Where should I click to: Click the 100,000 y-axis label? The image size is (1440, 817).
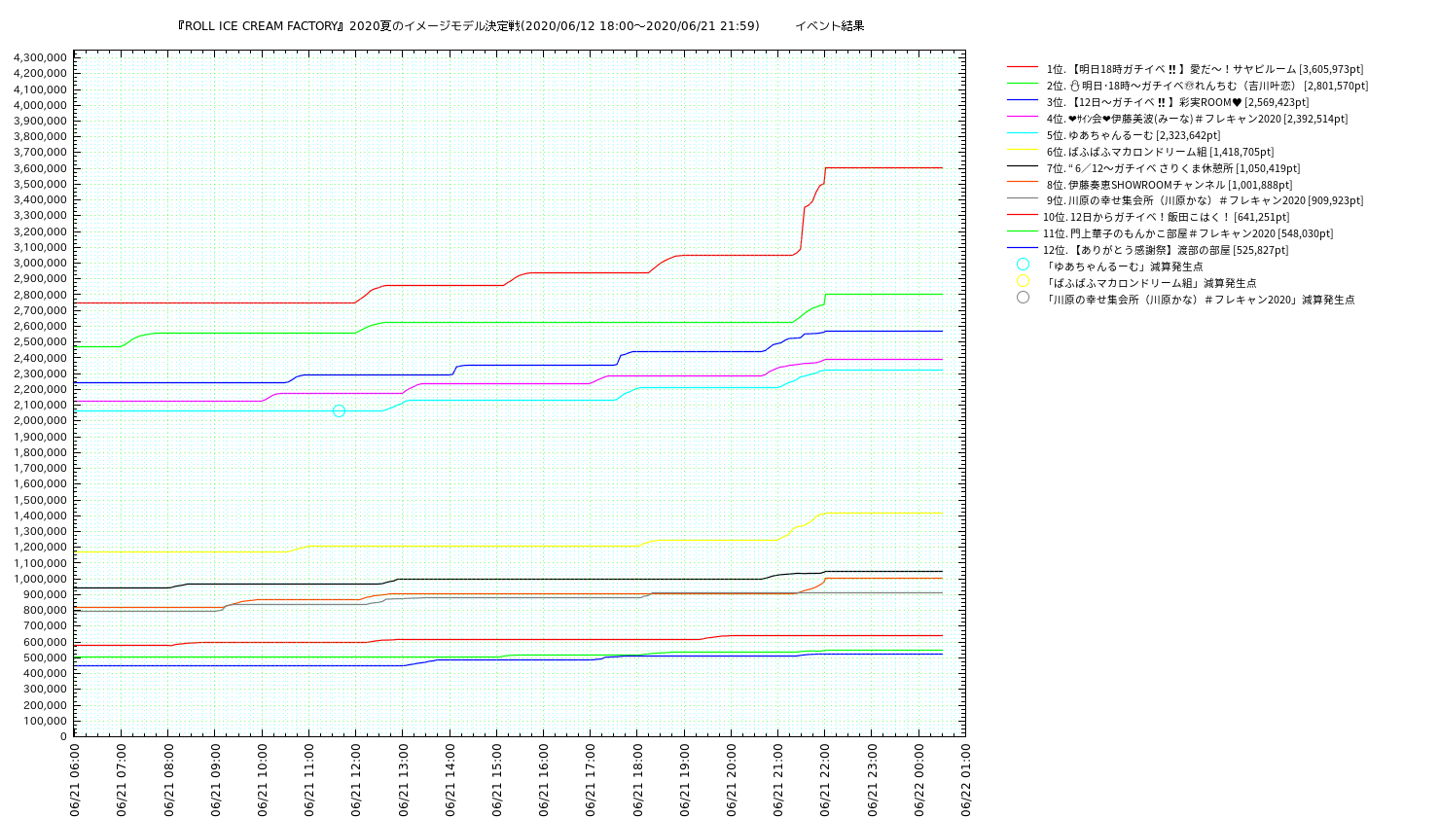(45, 721)
